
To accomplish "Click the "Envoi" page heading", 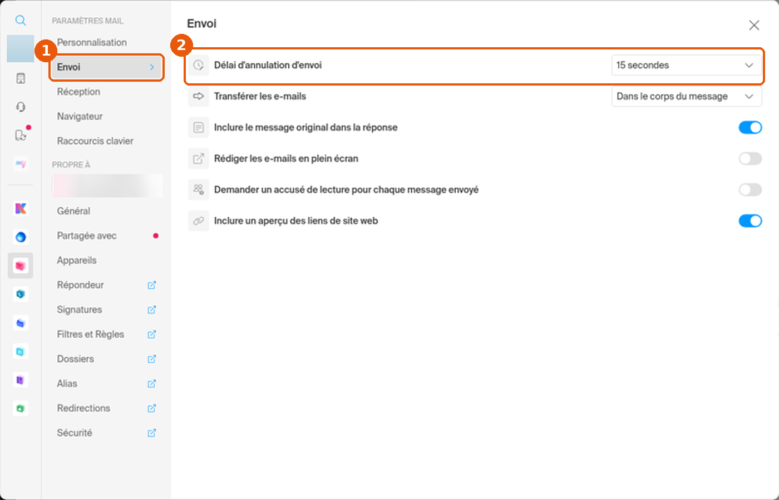I will click(x=201, y=23).
